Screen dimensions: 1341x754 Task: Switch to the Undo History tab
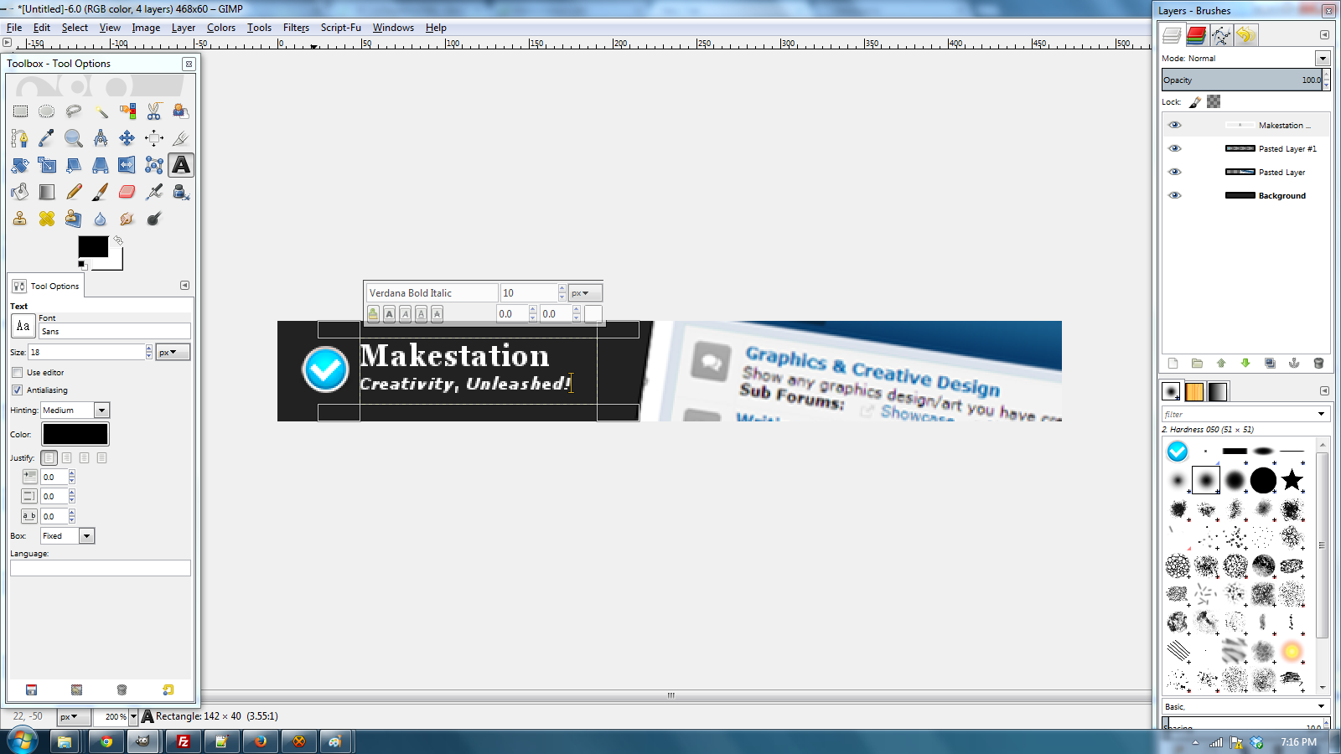click(x=1246, y=35)
